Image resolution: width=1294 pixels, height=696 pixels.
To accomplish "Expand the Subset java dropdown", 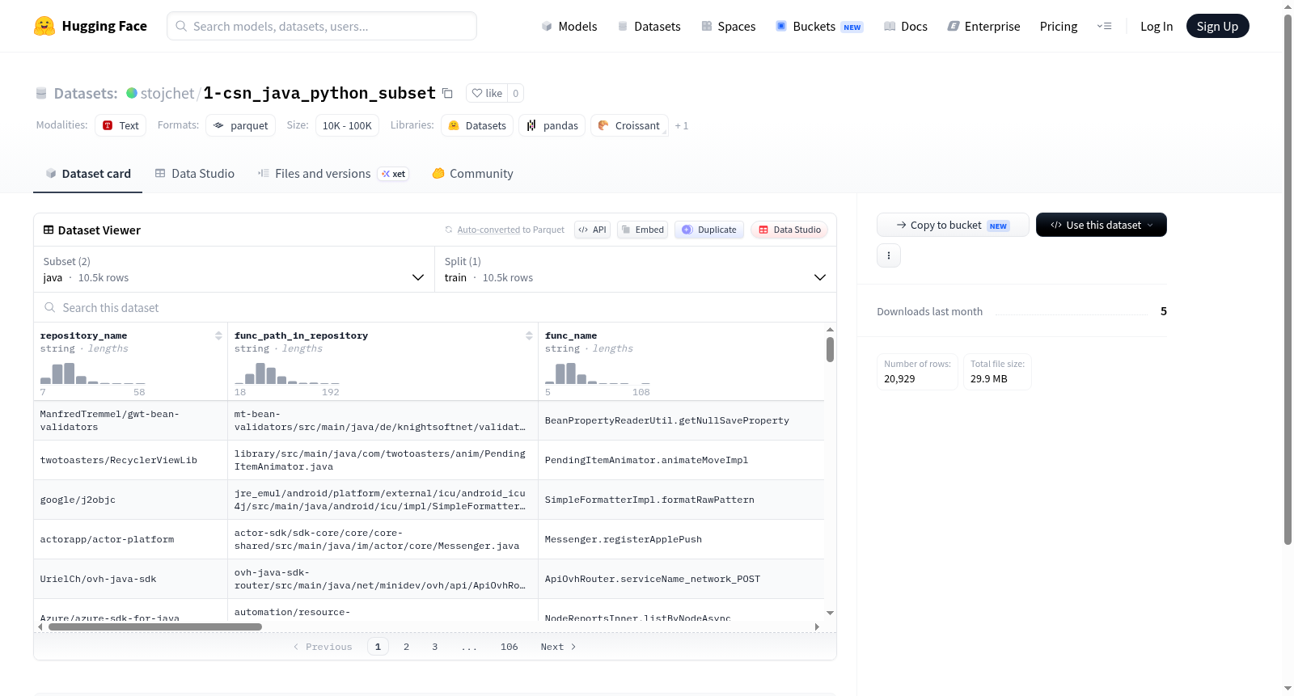I will 235,269.
